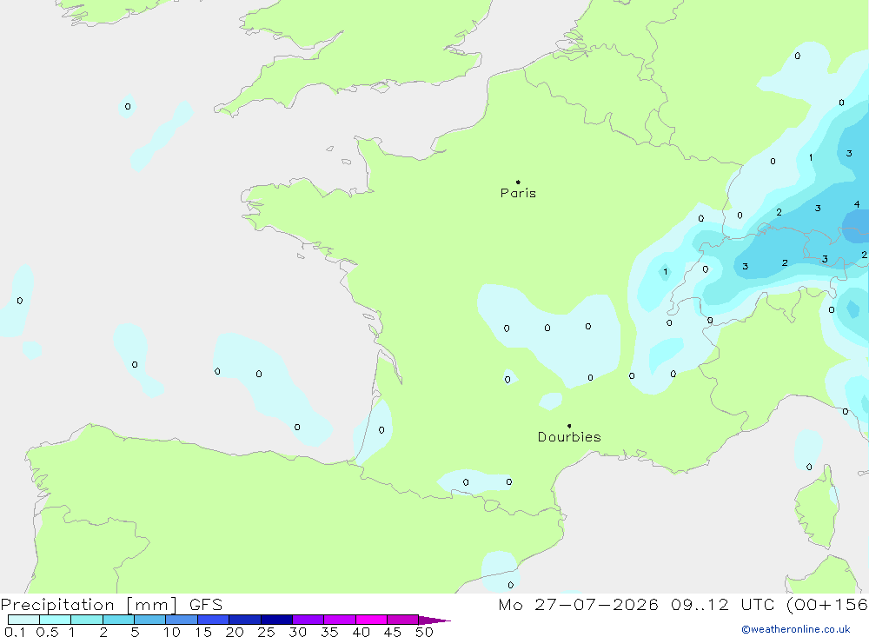The width and height of the screenshot is (869, 637).
Task: Click the GFS model name label
Action: tap(206, 605)
